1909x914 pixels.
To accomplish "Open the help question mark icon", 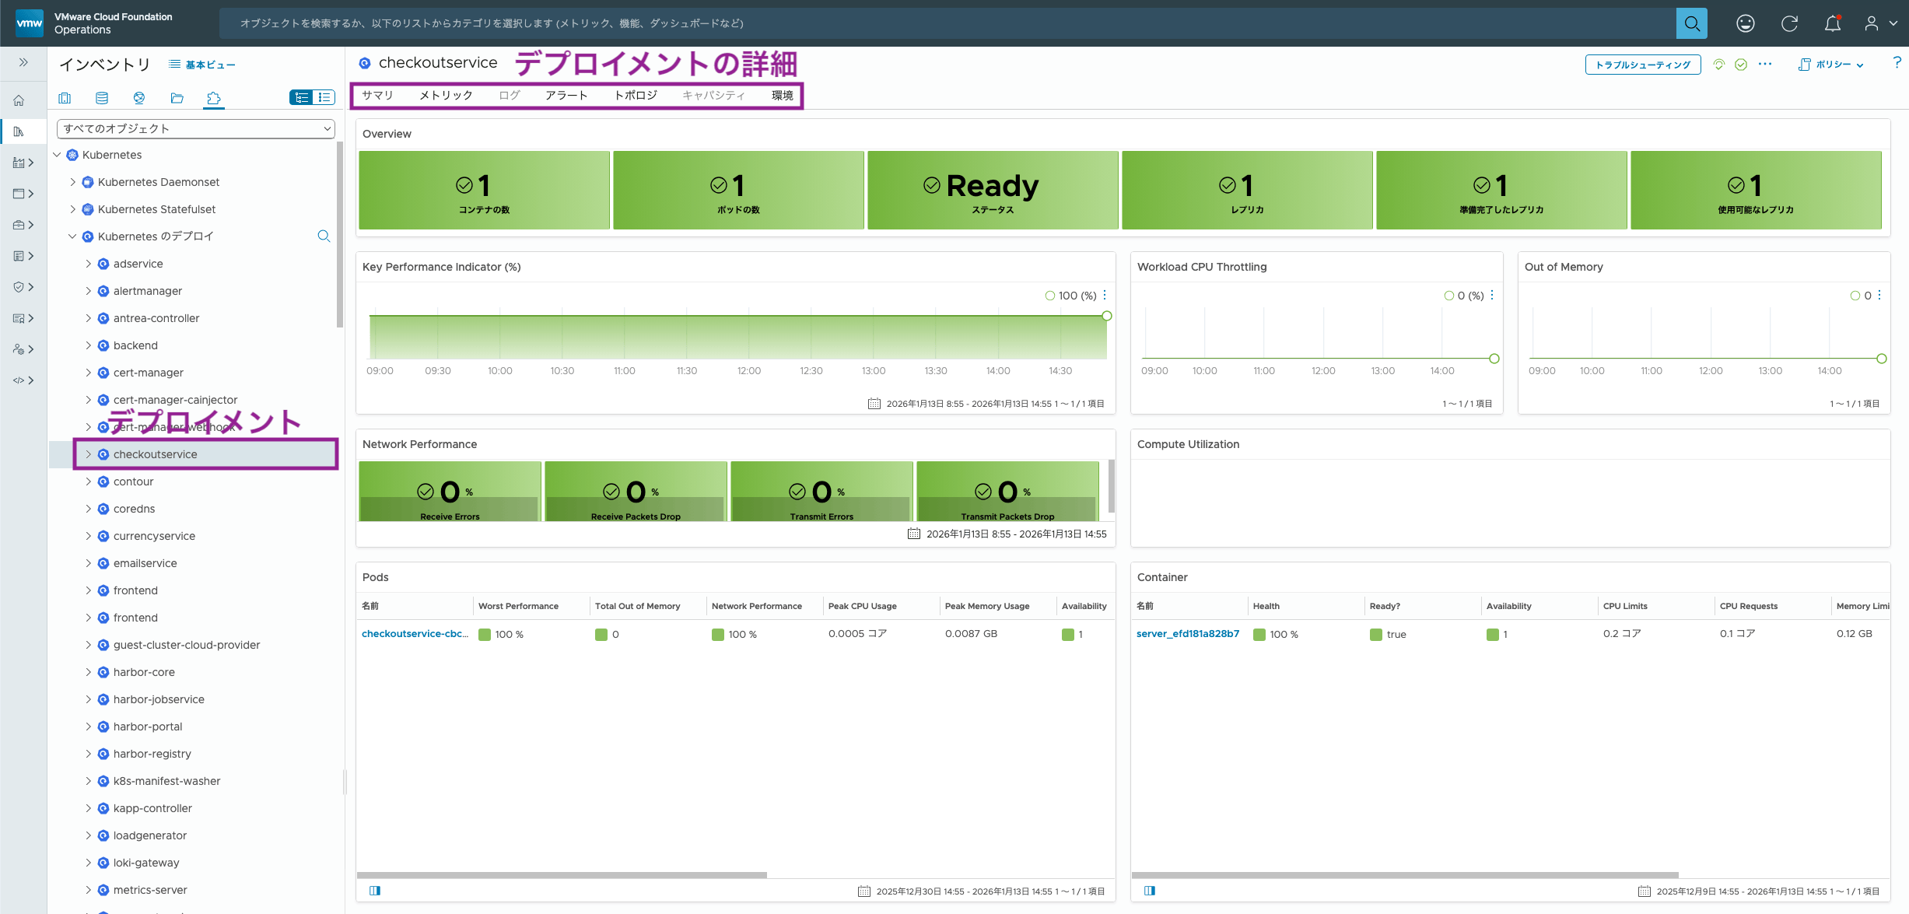I will click(1897, 62).
